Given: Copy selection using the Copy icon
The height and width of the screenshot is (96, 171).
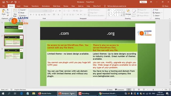Looking at the screenshot, I should coord(7,13).
